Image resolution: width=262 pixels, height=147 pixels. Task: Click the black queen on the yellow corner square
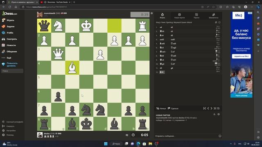[x=44, y=26]
